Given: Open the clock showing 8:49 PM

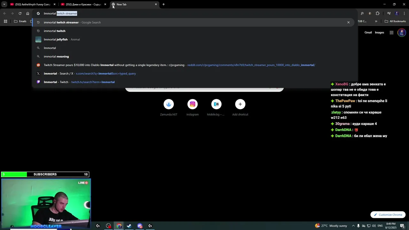Looking at the screenshot, I should [x=391, y=226].
